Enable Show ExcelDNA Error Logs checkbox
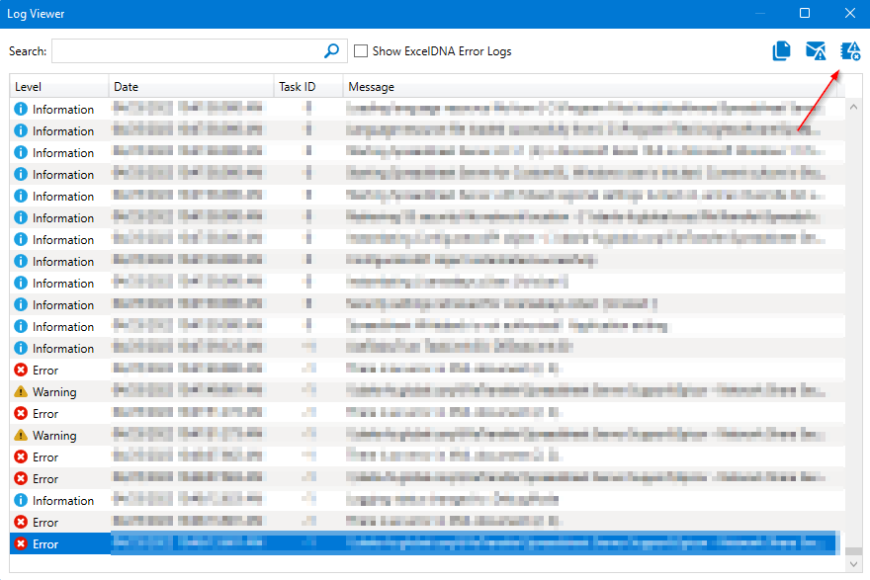This screenshot has width=870, height=580. point(361,51)
